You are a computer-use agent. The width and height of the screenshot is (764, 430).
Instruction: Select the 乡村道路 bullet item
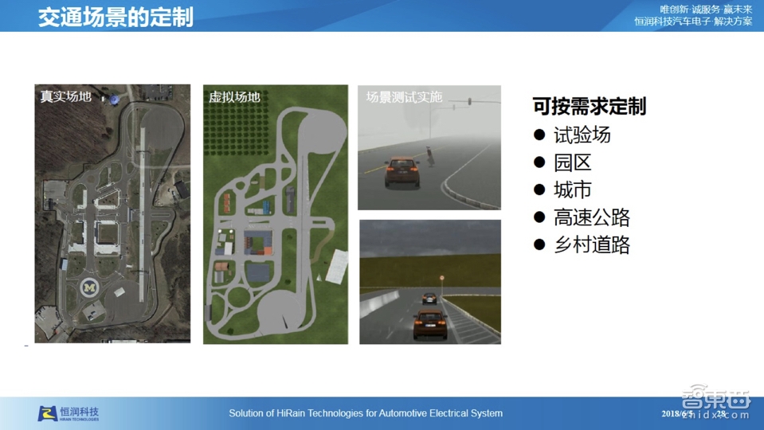click(x=591, y=244)
